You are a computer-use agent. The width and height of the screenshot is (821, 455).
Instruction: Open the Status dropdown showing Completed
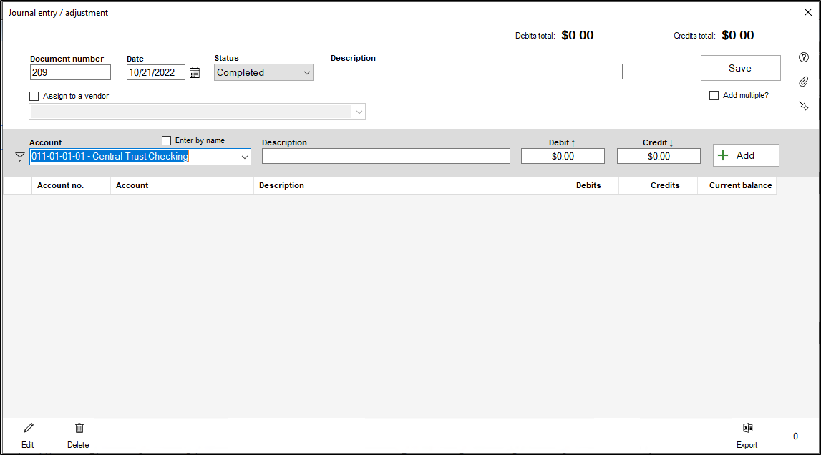(x=263, y=72)
